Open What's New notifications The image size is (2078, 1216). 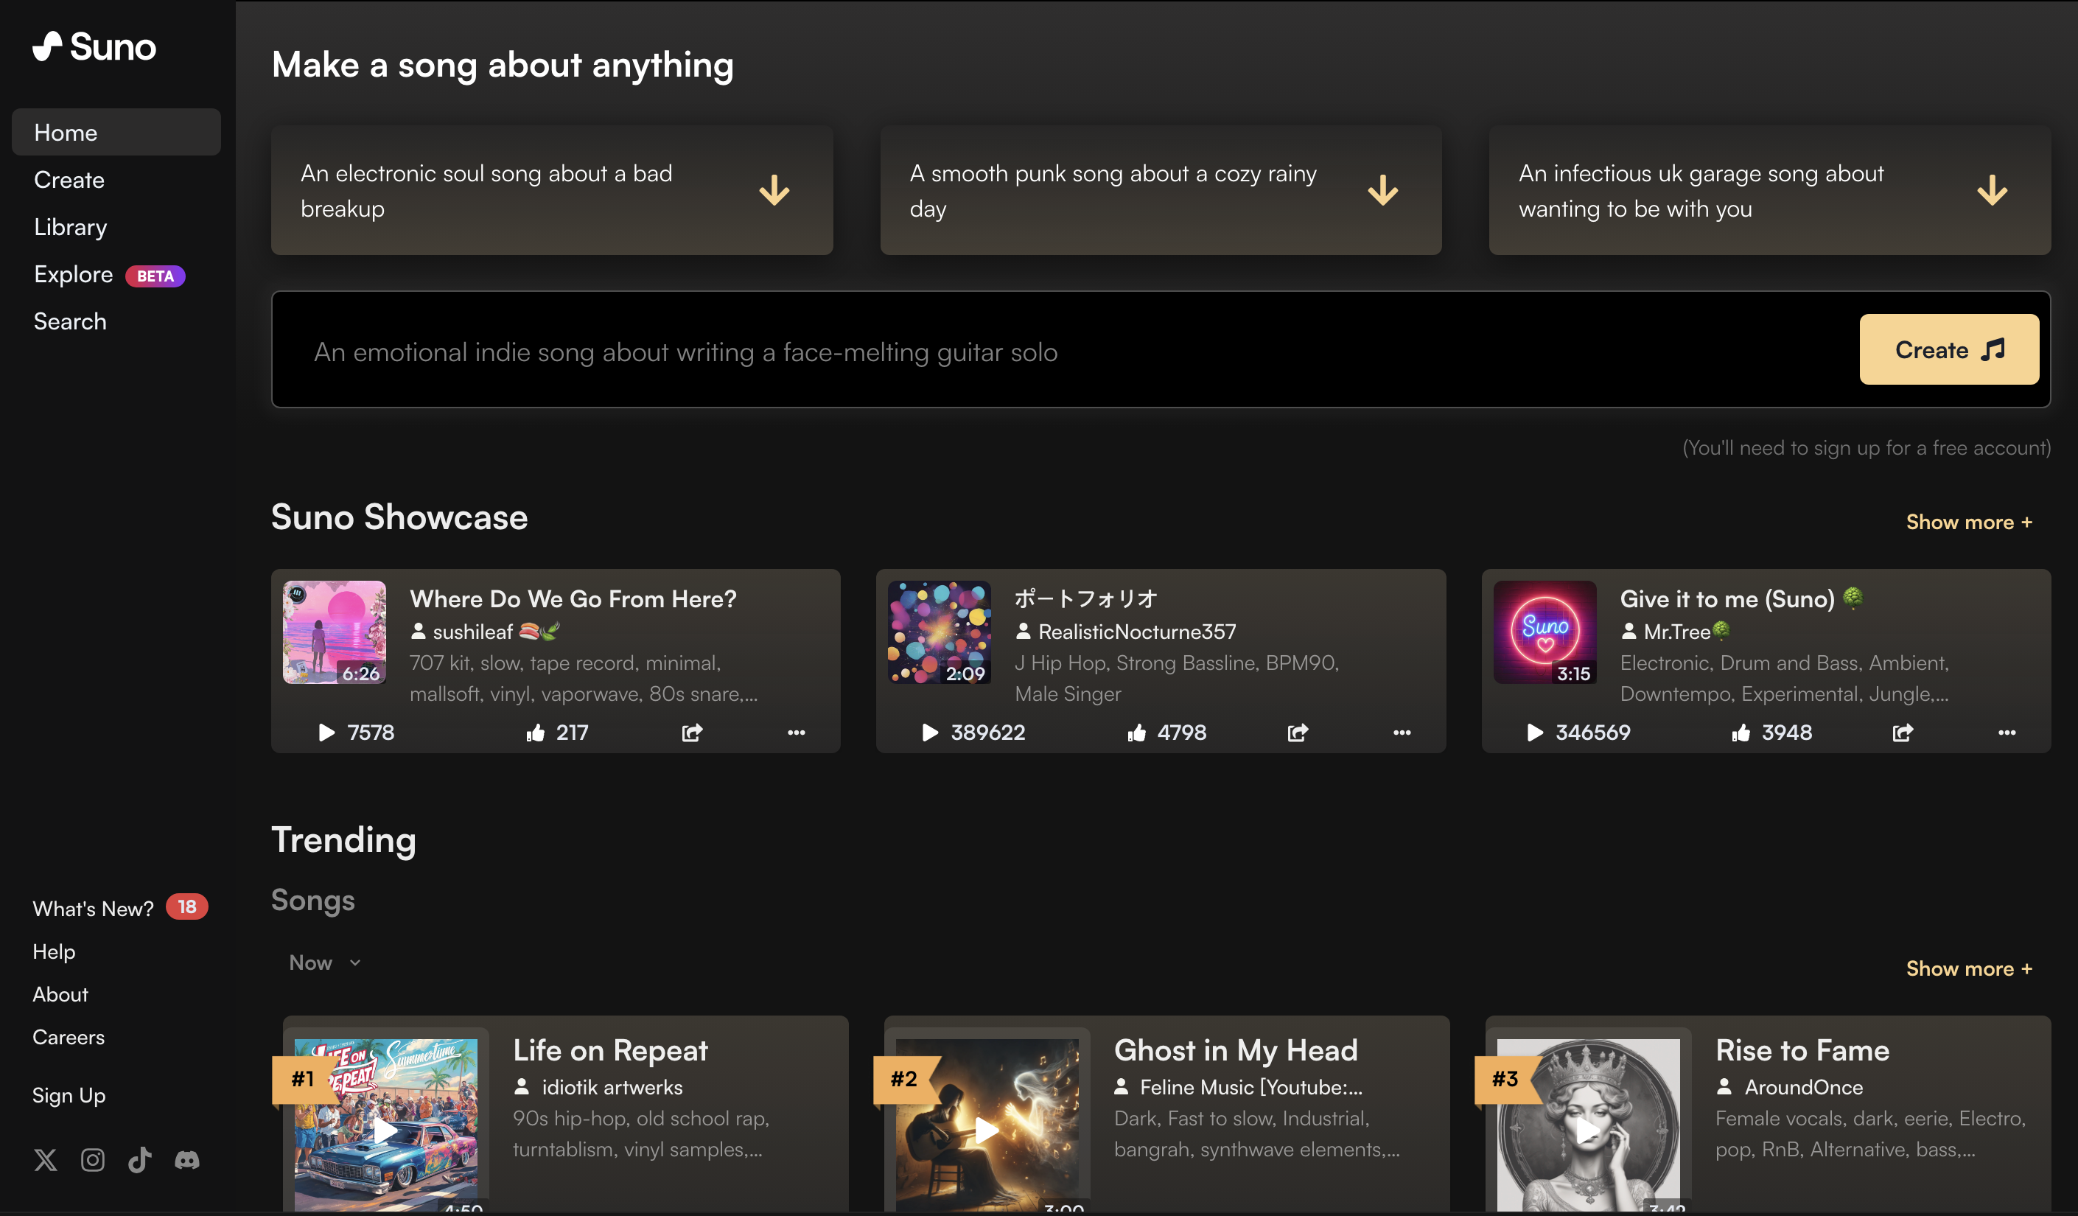[119, 908]
